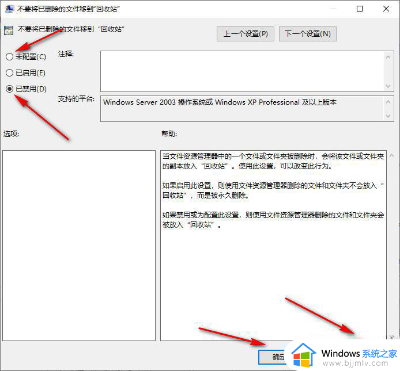Click the window title bar app icon

pyautogui.click(x=9, y=9)
